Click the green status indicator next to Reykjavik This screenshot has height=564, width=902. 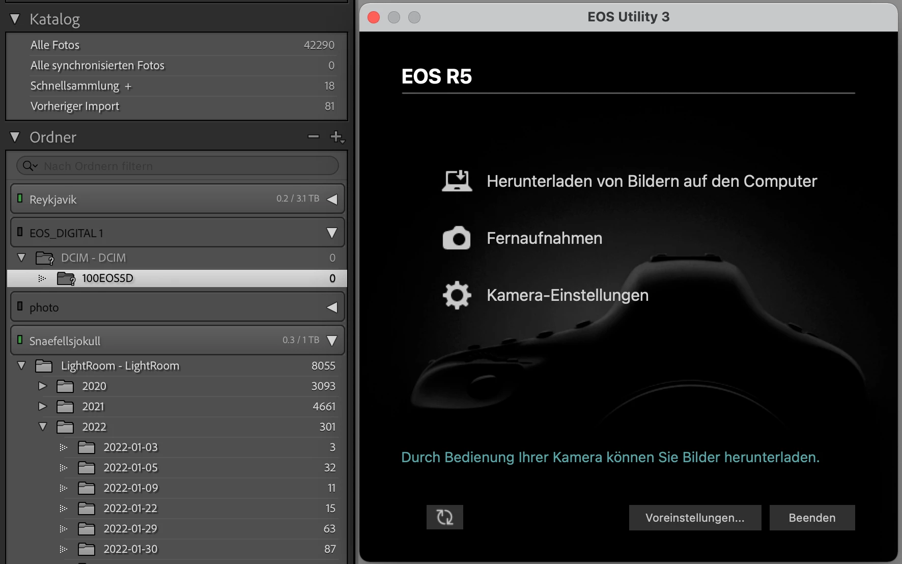[20, 198]
